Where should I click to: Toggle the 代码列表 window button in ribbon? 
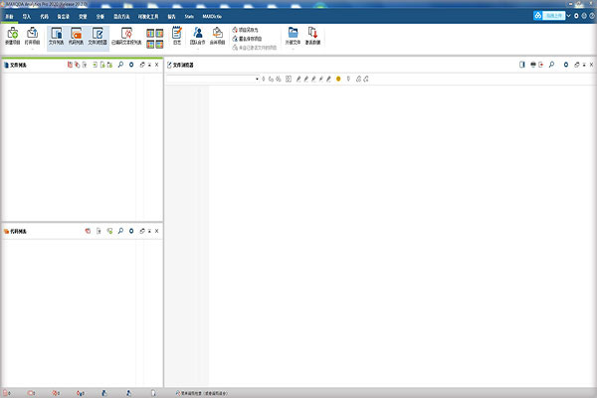point(77,36)
